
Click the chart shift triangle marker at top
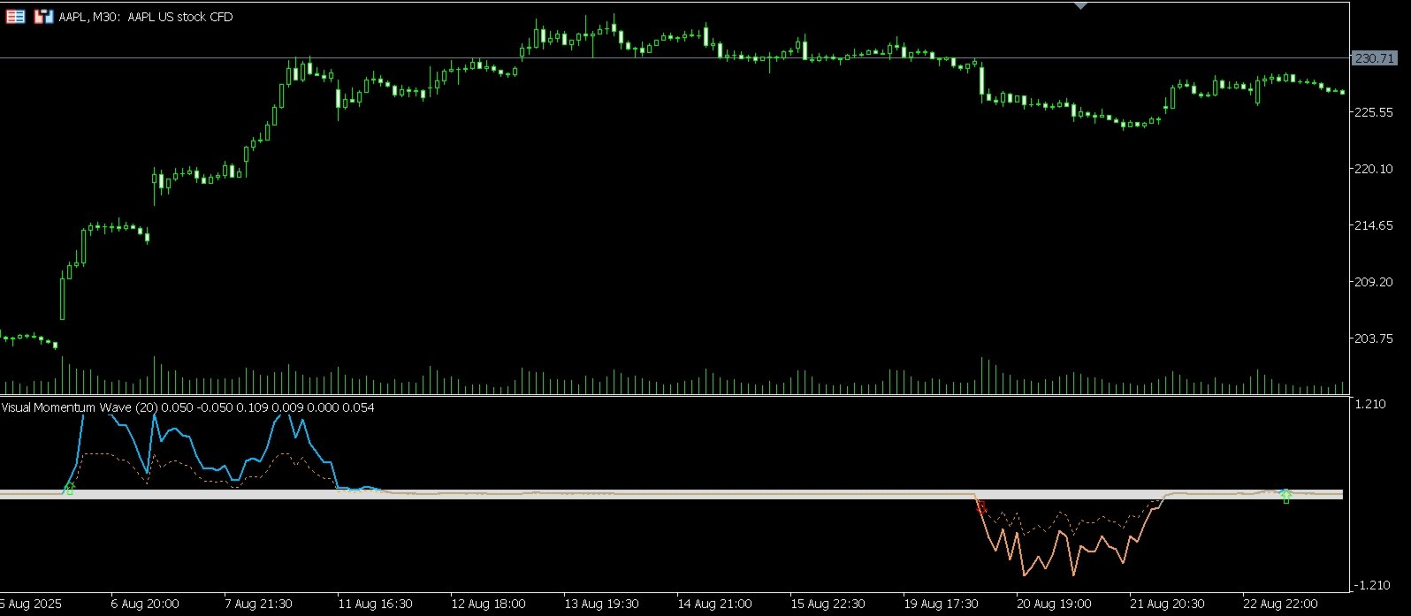pos(1080,5)
